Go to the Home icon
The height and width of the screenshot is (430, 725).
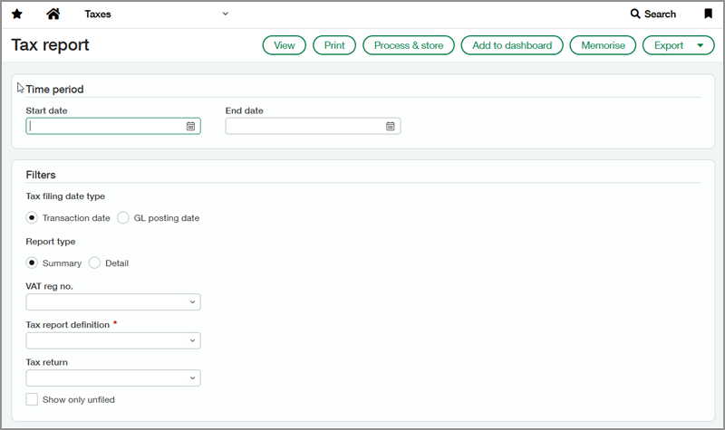point(53,14)
